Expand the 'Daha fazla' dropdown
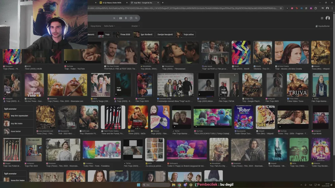Viewport: 335px width, 188px height. (109, 26)
